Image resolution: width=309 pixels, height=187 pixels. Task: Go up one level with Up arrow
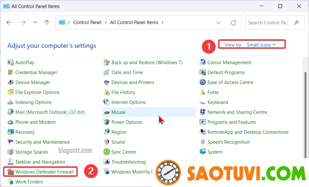tap(47, 22)
